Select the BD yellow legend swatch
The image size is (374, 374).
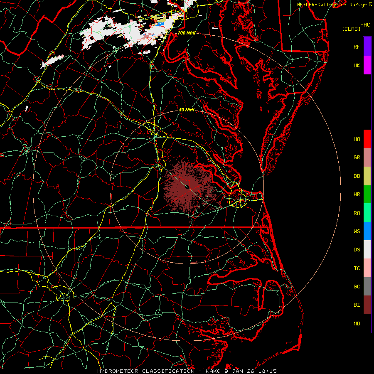point(367,176)
